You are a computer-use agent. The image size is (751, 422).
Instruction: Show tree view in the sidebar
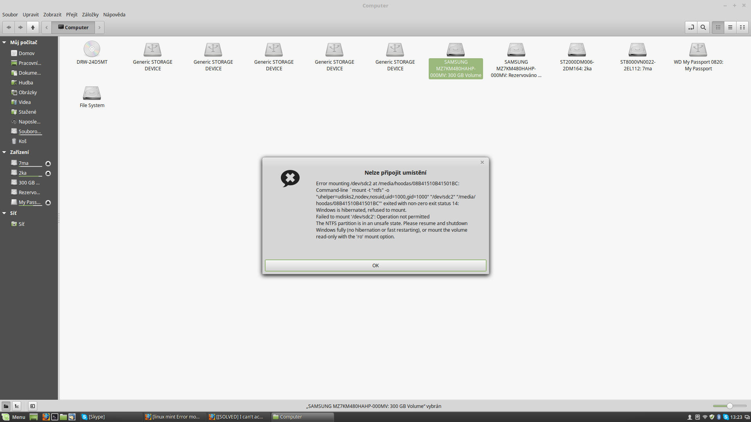(16, 406)
